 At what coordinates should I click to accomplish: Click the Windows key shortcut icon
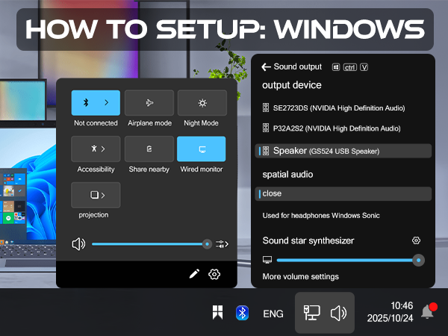336,67
